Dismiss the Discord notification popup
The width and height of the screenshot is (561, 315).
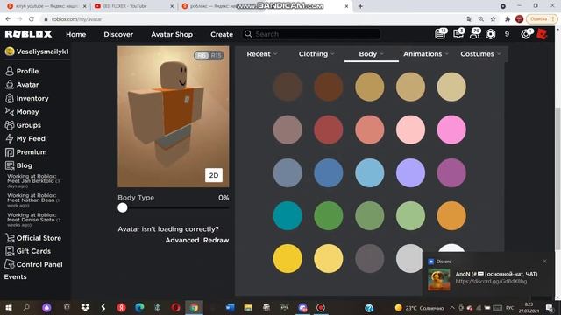click(x=544, y=262)
